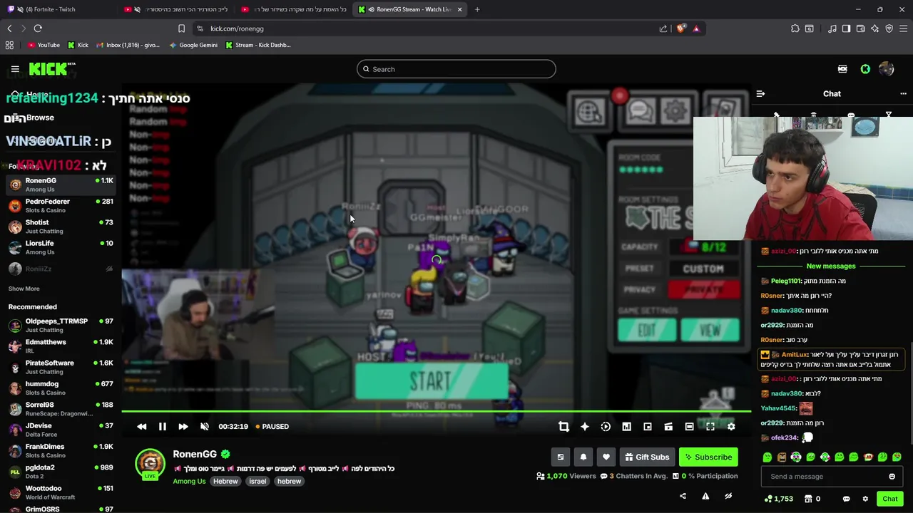The height and width of the screenshot is (513, 913).
Task: Subscribe to RonenGG
Action: 708,457
